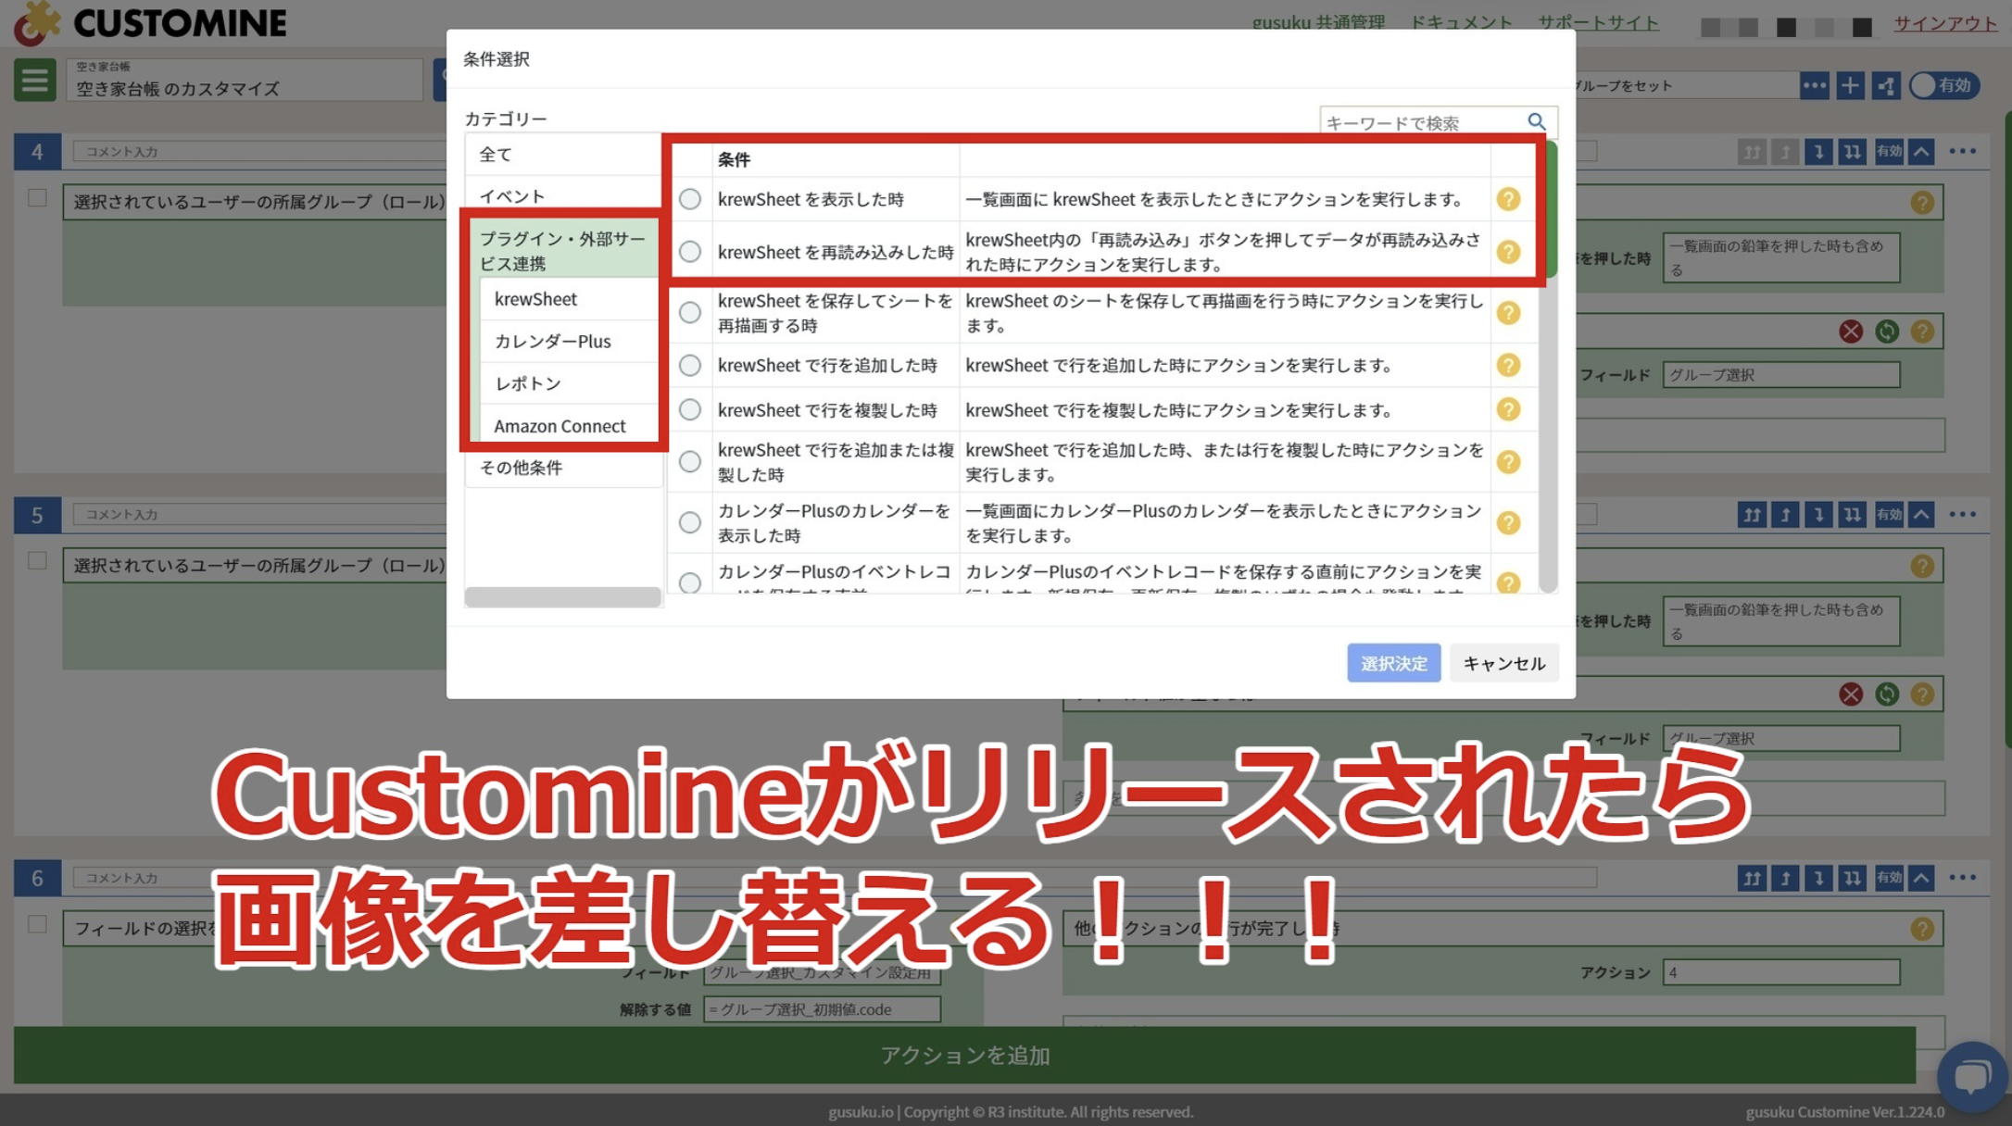The width and height of the screenshot is (2012, 1126).
Task: Select krewSheet で行を追加した時 radio button
Action: [690, 366]
